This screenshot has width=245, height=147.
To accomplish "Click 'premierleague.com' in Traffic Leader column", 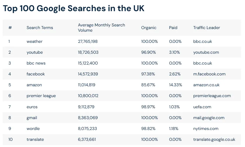I will click(212, 96).
